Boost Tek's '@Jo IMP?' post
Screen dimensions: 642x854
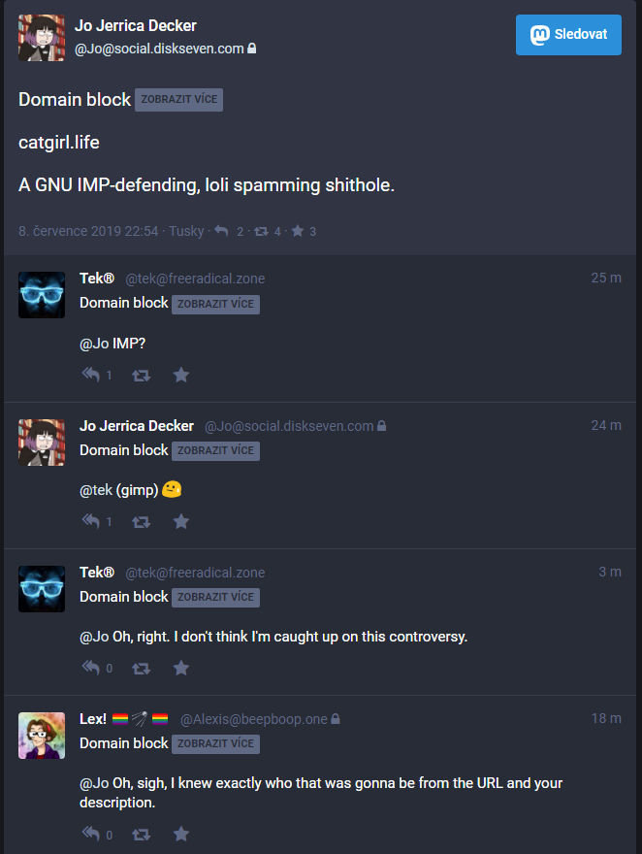click(x=141, y=376)
